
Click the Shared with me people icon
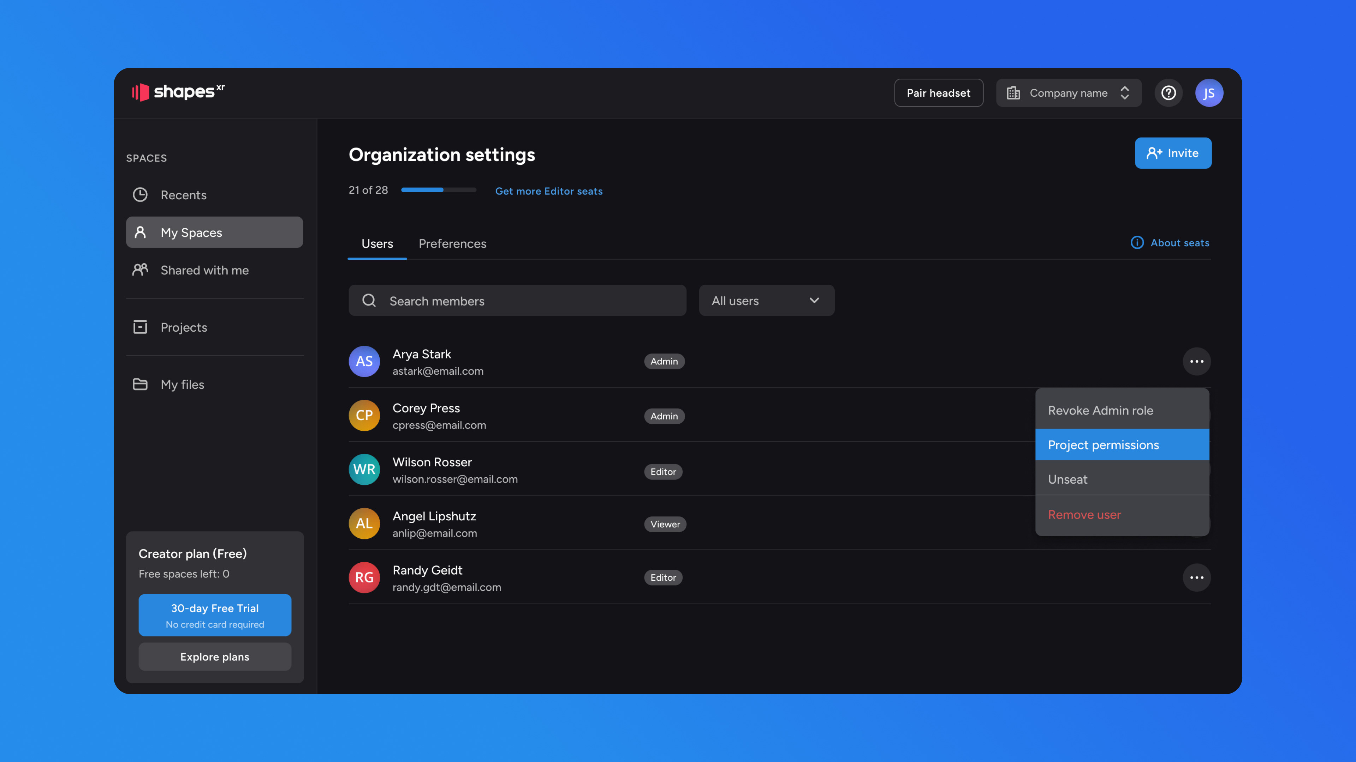tap(140, 270)
